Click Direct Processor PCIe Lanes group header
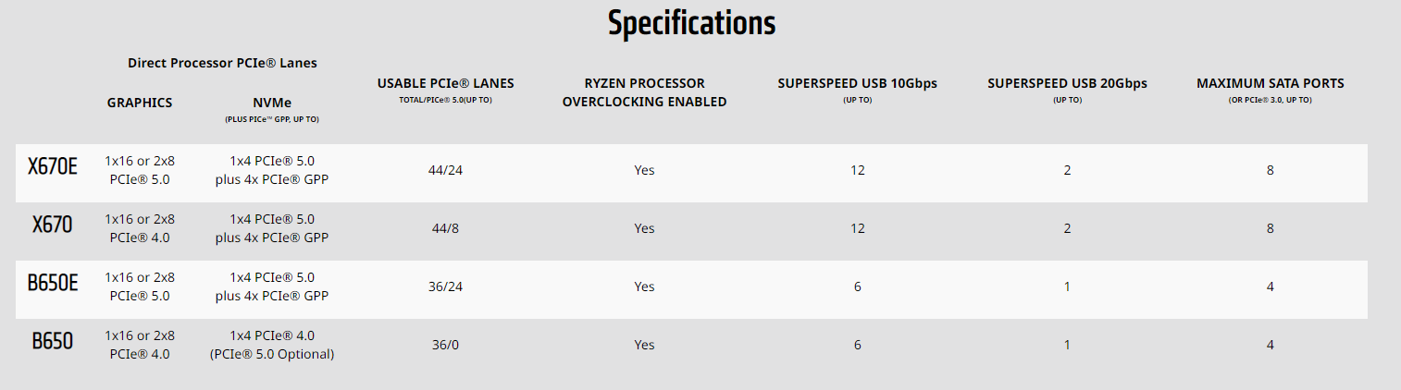This screenshot has height=390, width=1401. pyautogui.click(x=222, y=63)
